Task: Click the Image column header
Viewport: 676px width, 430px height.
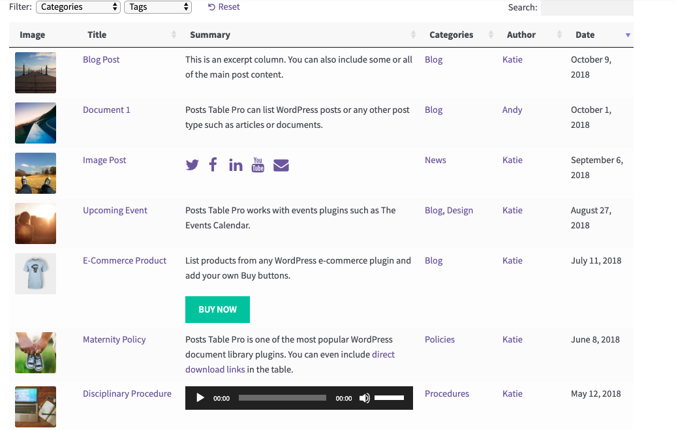Action: click(33, 35)
